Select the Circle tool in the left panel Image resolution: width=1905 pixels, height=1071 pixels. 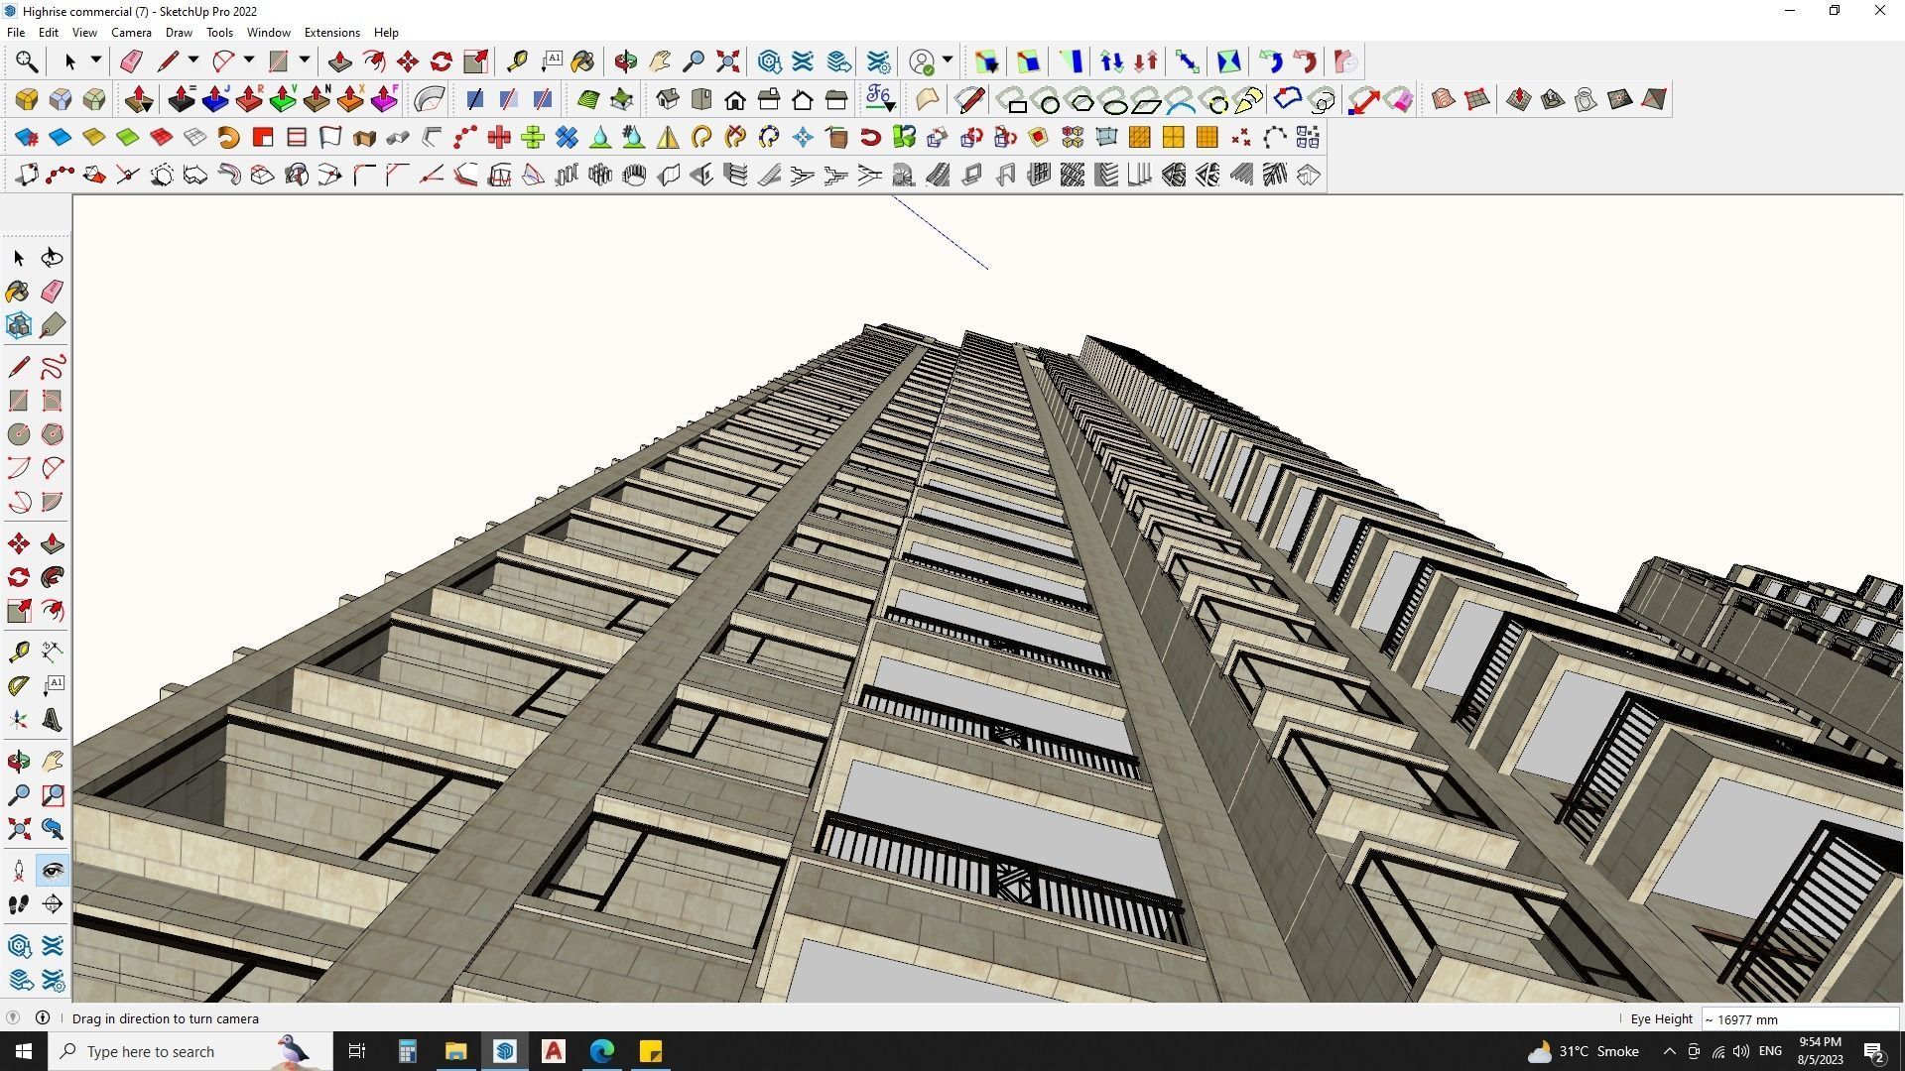tap(19, 434)
